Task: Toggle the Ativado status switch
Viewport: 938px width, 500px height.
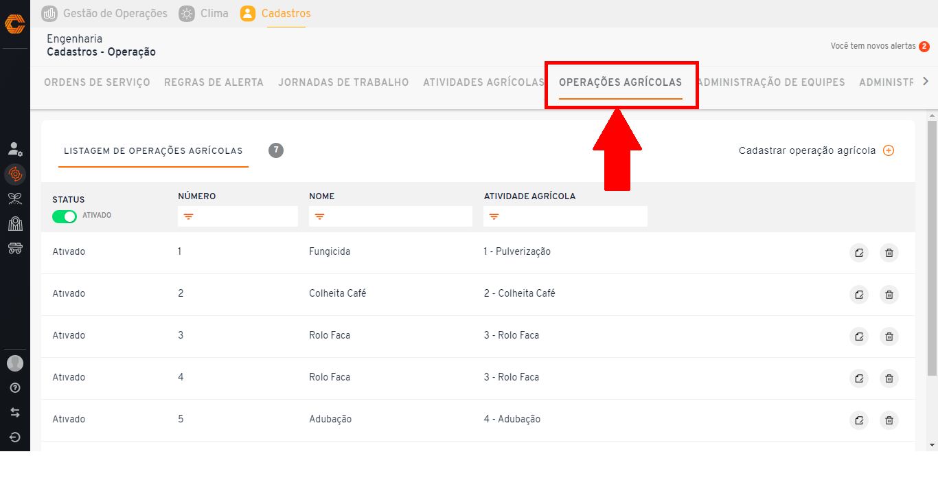Action: click(65, 216)
